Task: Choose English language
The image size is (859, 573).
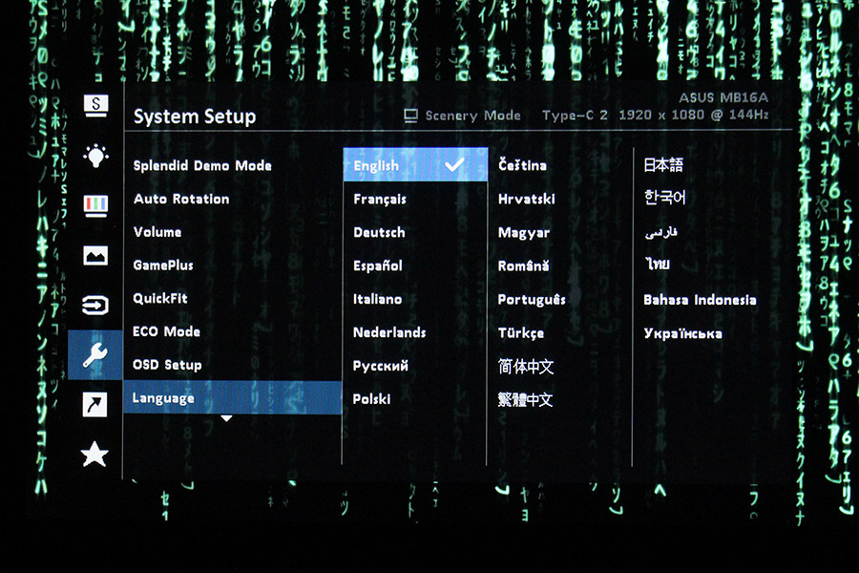Action: (415, 164)
